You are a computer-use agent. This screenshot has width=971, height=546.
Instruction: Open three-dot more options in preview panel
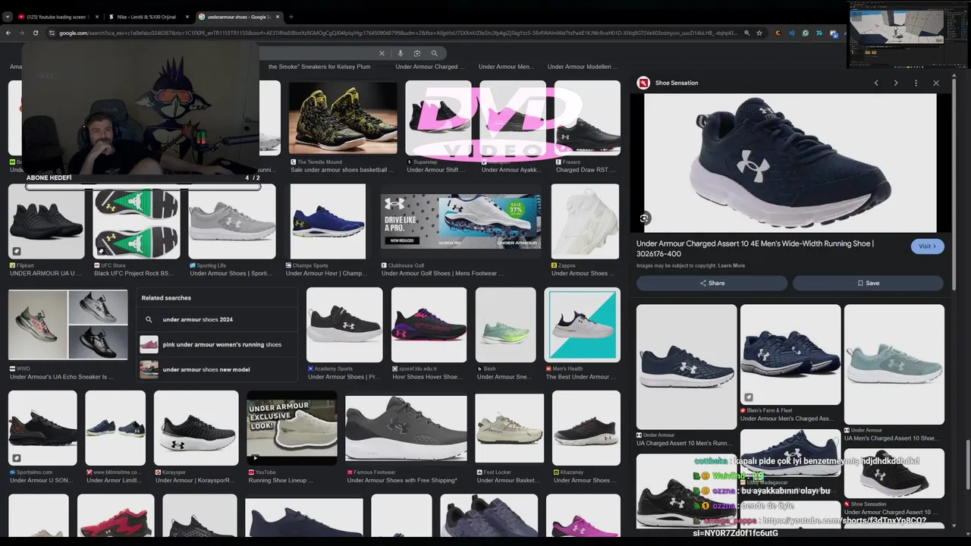click(x=916, y=83)
